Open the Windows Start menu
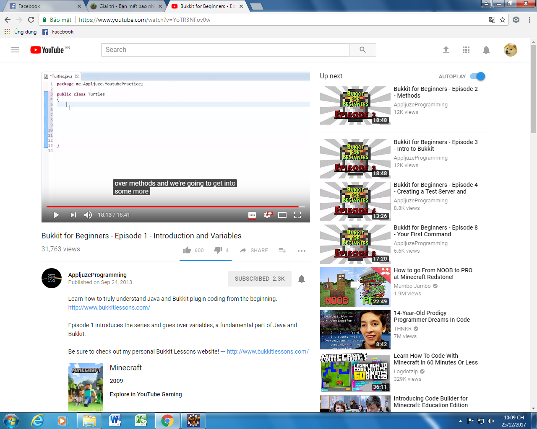Screen dimensions: 537x429 coord(11,421)
